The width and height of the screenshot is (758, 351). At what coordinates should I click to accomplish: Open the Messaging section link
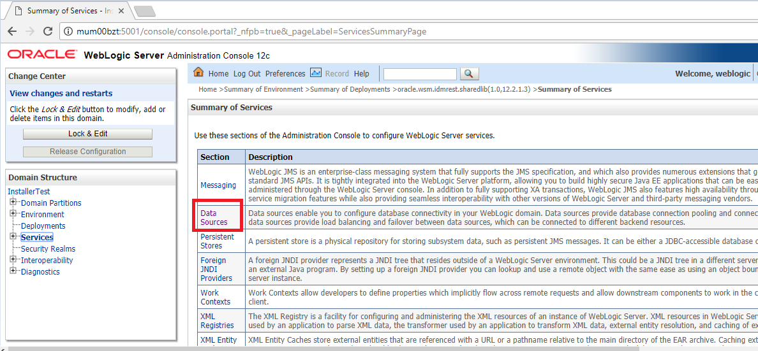[218, 185]
